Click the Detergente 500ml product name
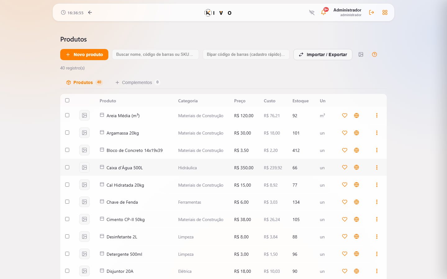 pos(124,254)
